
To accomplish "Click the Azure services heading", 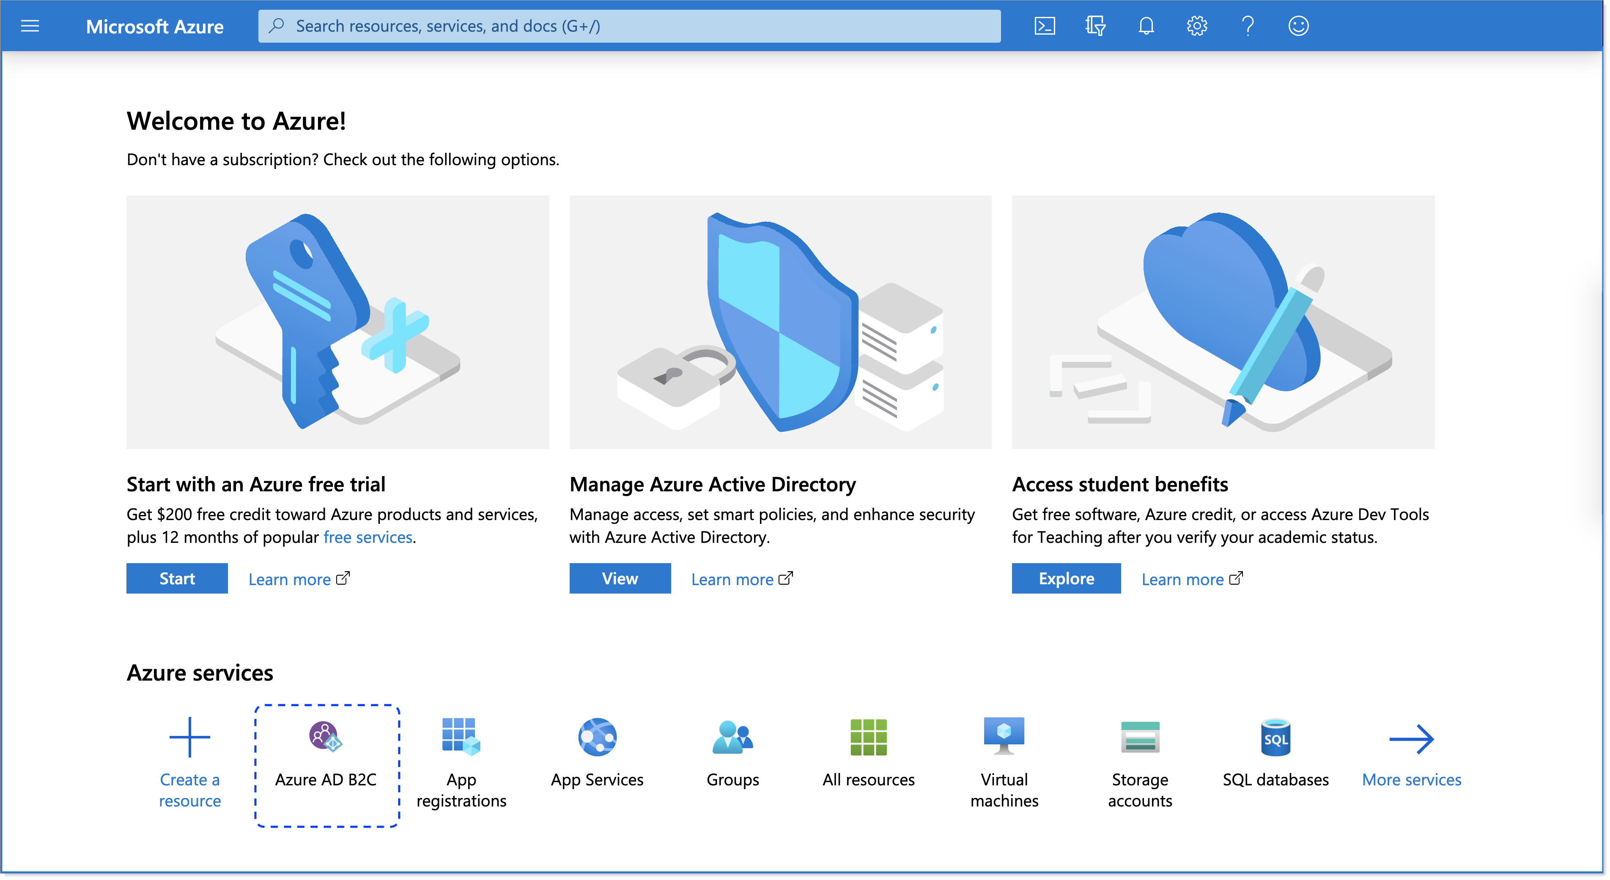I will pyautogui.click(x=200, y=673).
